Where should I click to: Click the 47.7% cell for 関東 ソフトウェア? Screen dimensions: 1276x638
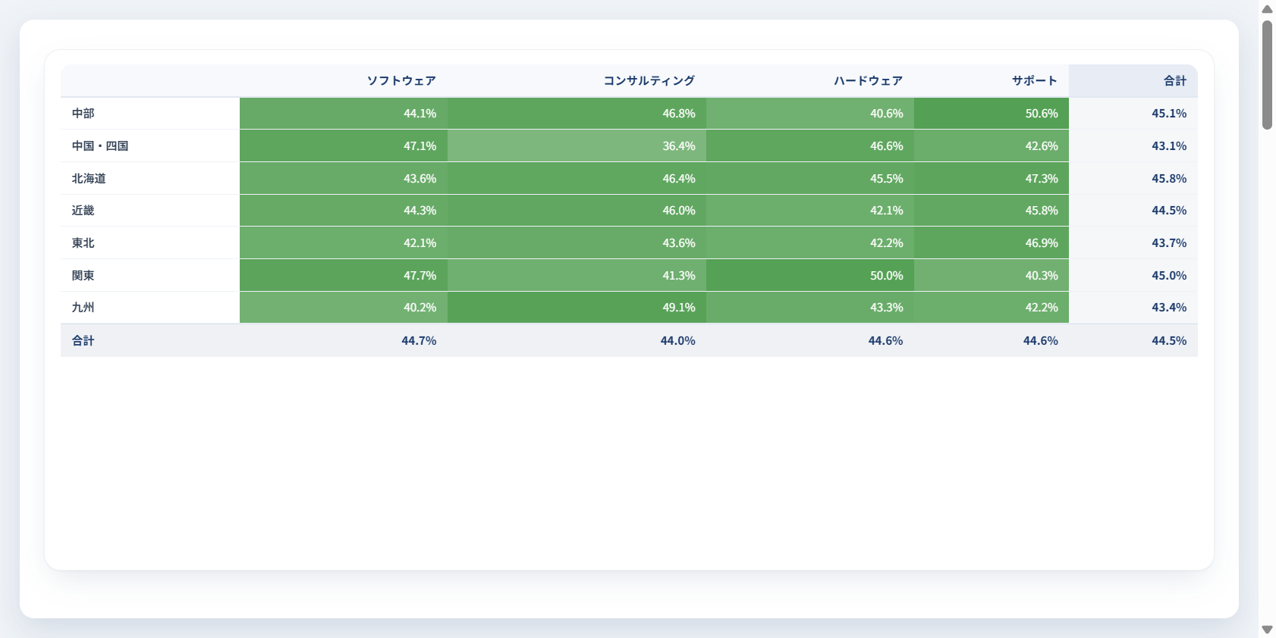pyautogui.click(x=344, y=276)
